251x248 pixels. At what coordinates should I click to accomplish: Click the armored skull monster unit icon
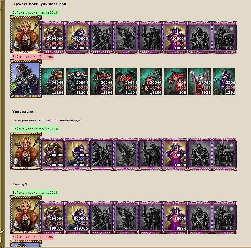point(77,82)
